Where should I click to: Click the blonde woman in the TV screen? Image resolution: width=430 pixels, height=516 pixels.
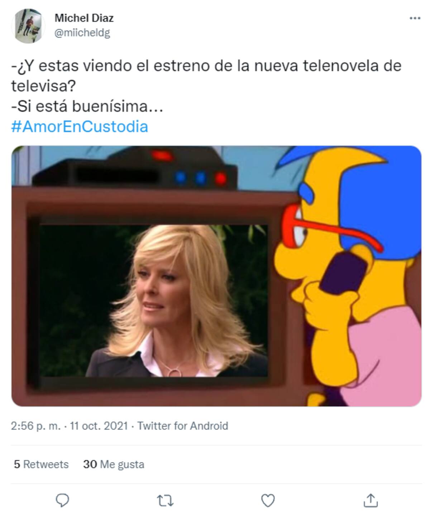click(176, 301)
